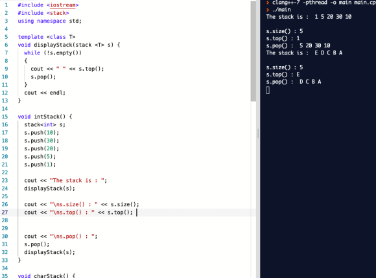Click the block cursor in the terminal
The height and width of the screenshot is (278, 376).
click(x=268, y=90)
